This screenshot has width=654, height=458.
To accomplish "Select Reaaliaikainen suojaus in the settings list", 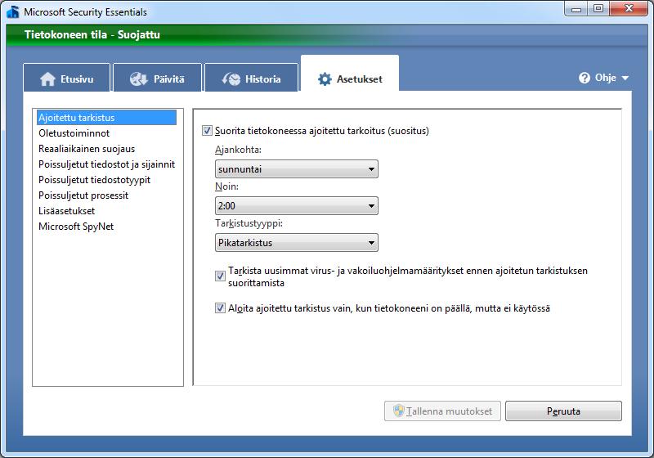I will [106, 149].
